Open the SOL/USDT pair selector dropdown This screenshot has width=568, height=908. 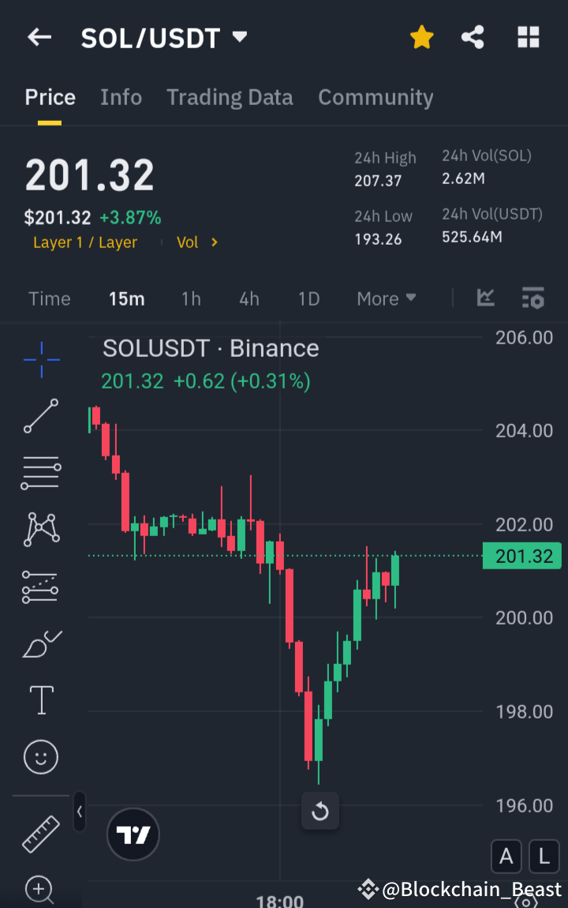tap(239, 36)
